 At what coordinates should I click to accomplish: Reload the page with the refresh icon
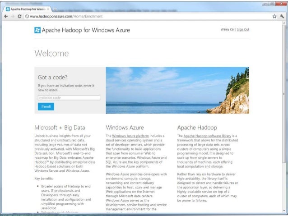point(19,16)
